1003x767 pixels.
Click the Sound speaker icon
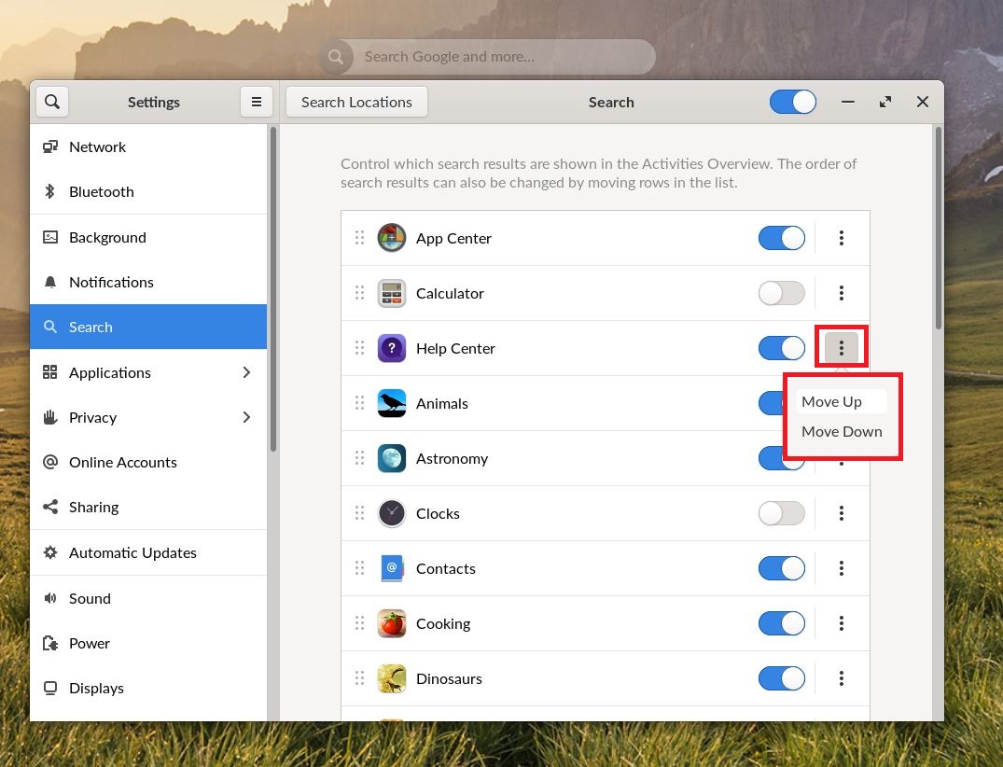[x=49, y=598]
